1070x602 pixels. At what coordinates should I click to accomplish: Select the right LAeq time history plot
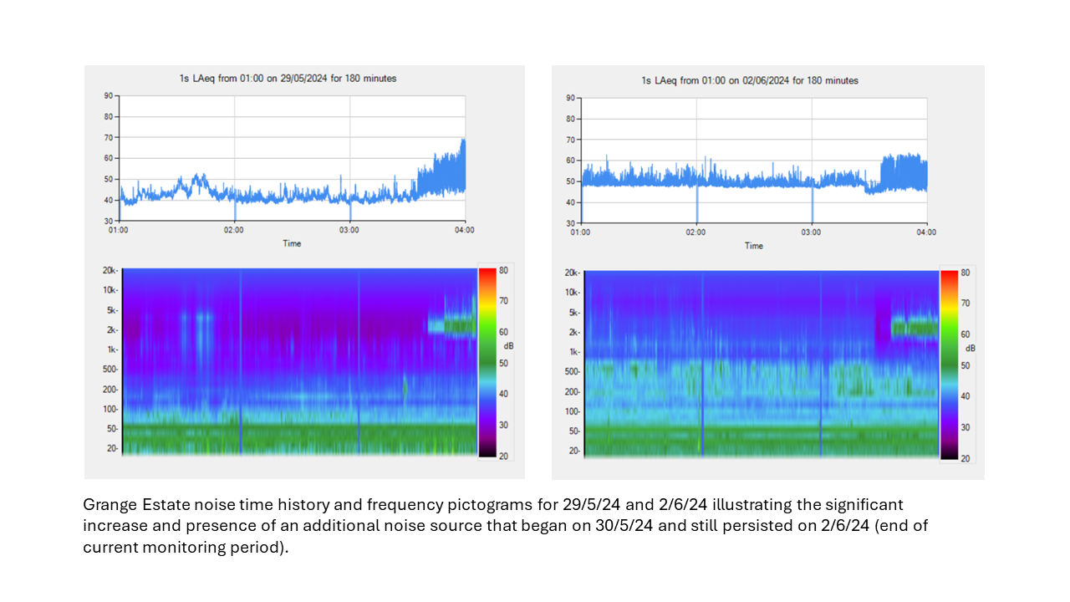754,160
